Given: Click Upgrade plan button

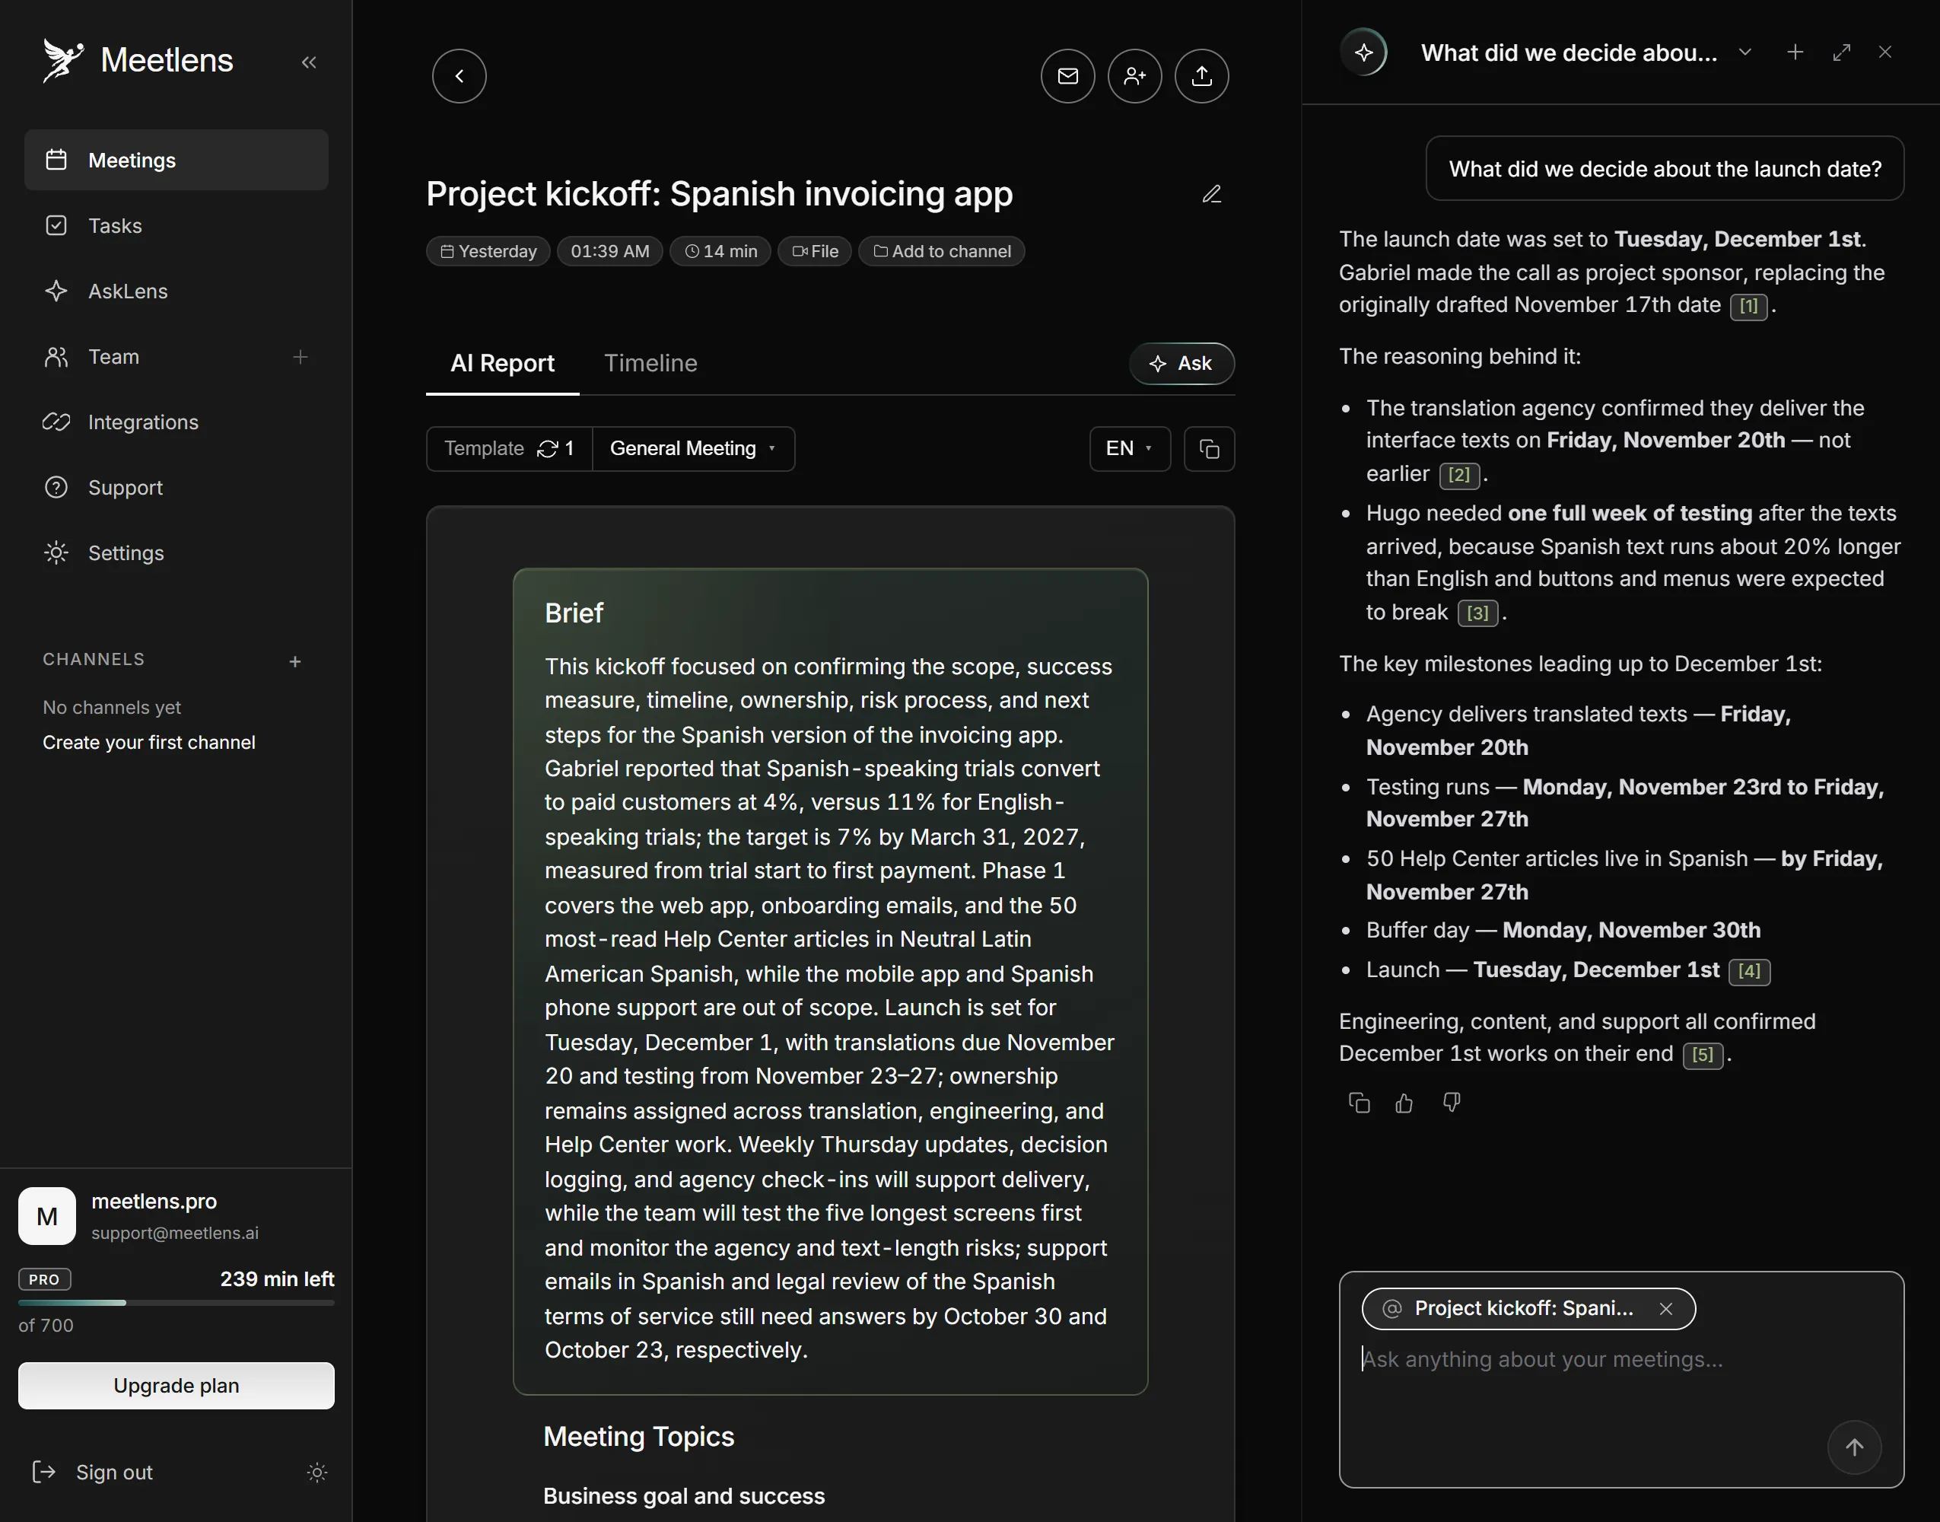Looking at the screenshot, I should [x=177, y=1386].
